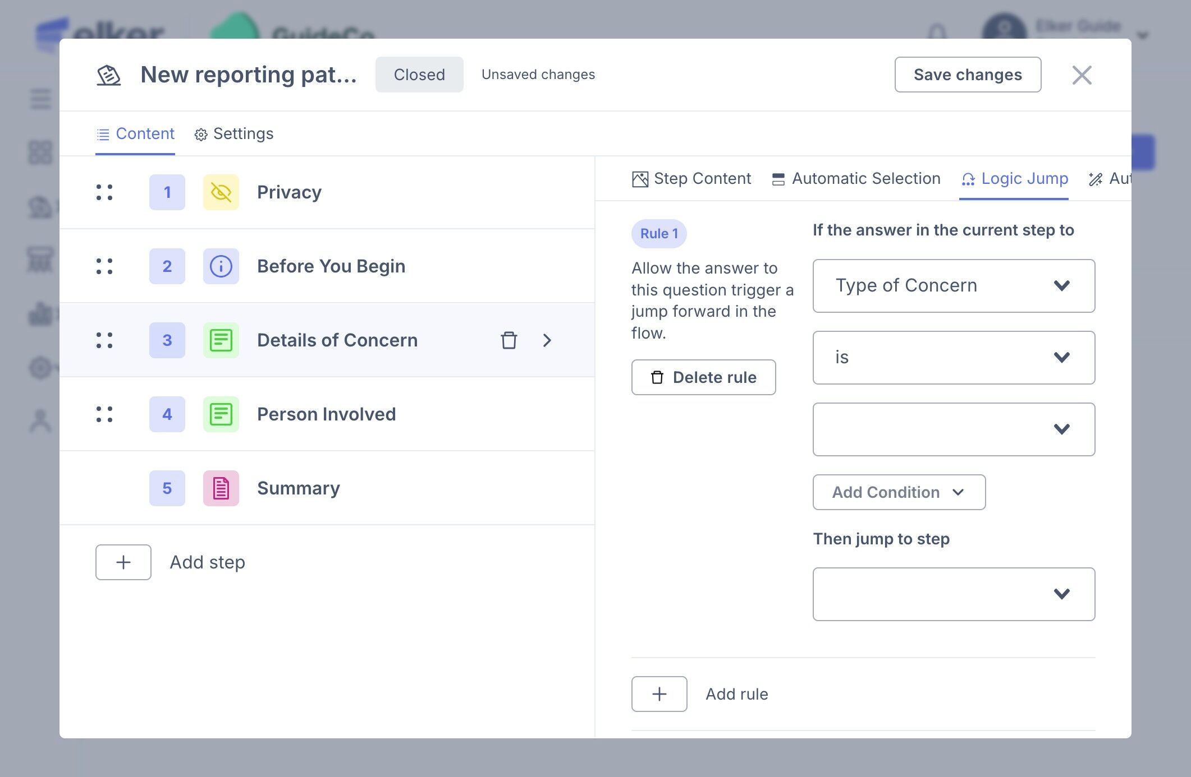Open the Then jump to step dropdown
This screenshot has width=1191, height=777.
coord(953,594)
